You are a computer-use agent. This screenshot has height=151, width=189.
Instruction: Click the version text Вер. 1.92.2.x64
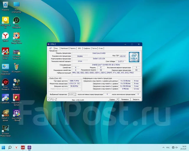pyautogui.click(x=78, y=100)
